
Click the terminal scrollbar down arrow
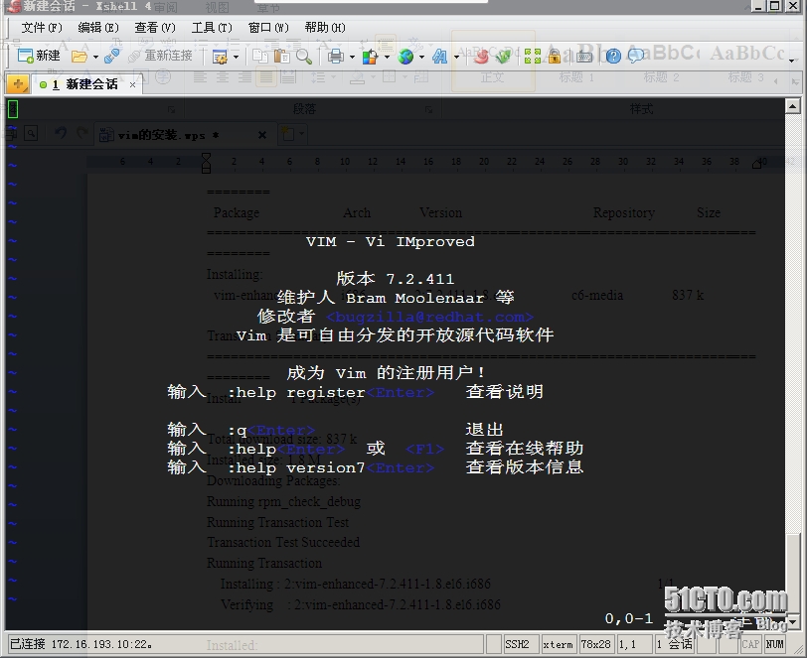click(793, 622)
